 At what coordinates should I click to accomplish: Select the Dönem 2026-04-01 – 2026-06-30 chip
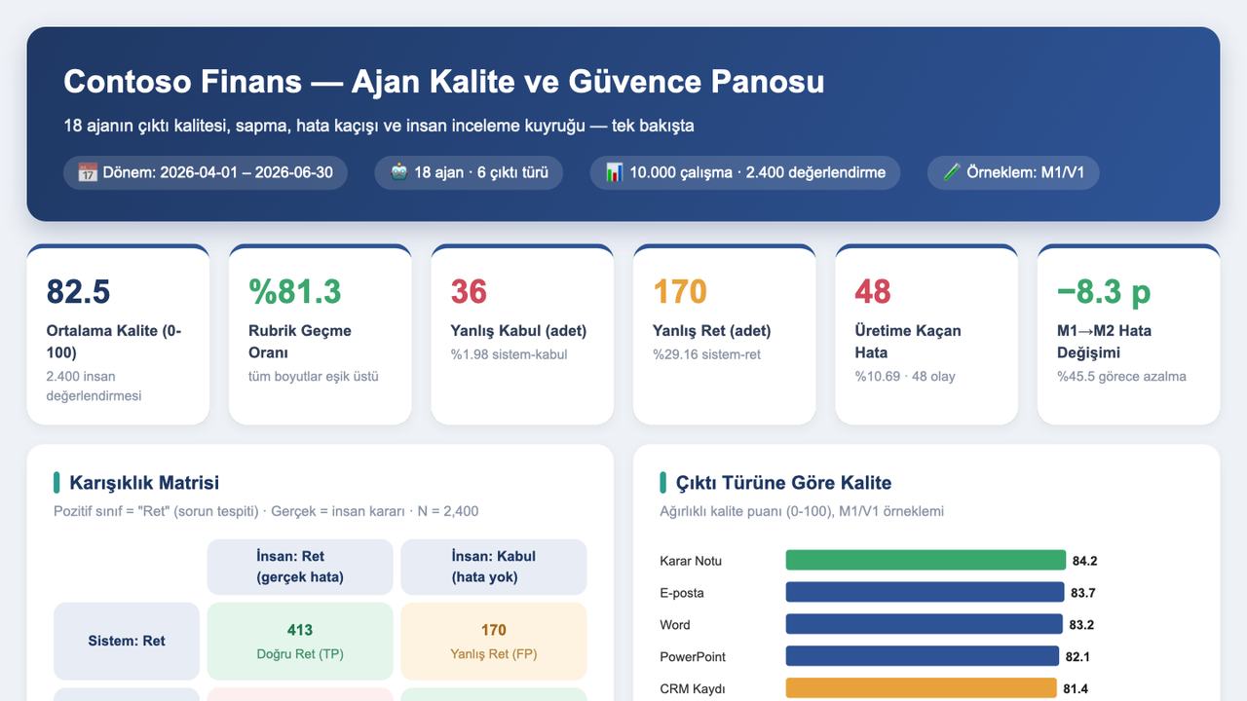pos(206,172)
